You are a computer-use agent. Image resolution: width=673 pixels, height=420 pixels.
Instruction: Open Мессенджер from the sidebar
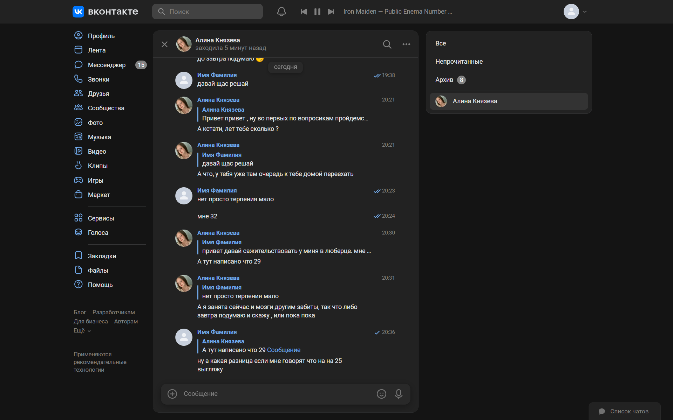107,65
